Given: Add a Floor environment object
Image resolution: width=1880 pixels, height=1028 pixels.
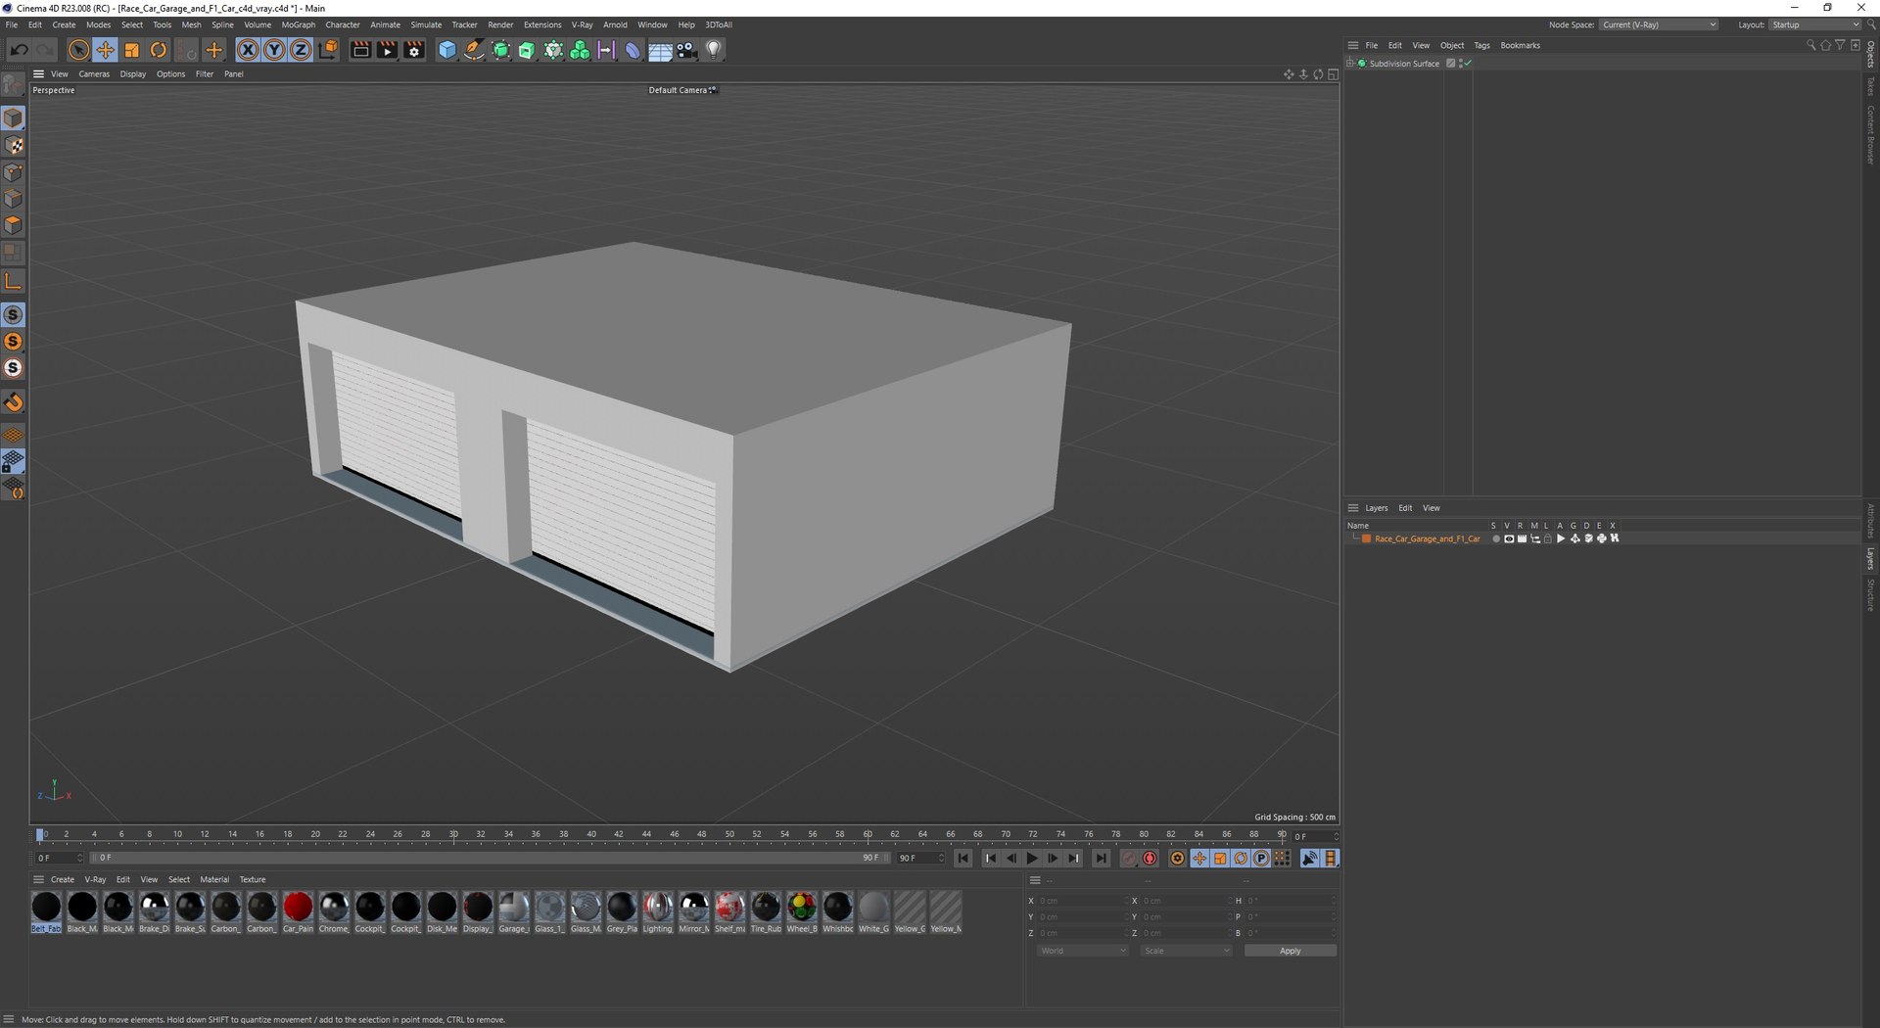Looking at the screenshot, I should [660, 50].
